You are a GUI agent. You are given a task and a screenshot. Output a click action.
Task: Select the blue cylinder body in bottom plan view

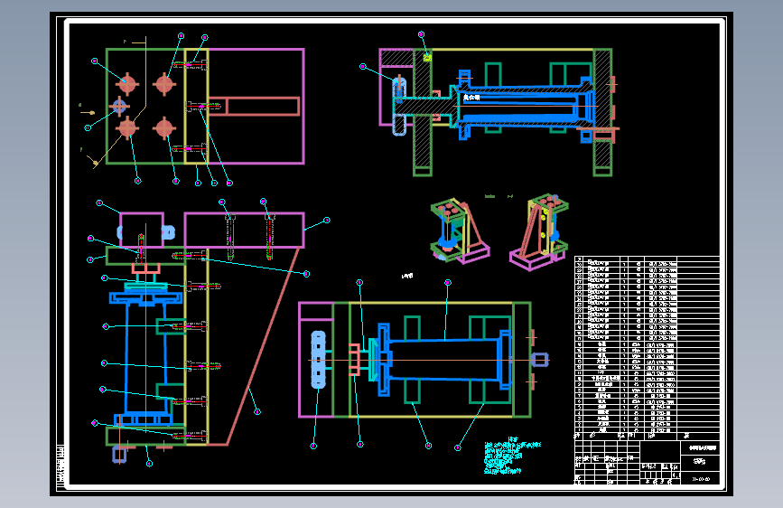(444, 360)
